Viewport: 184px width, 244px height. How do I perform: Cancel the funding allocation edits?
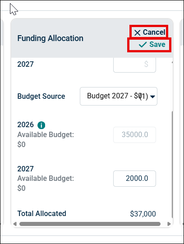149,32
